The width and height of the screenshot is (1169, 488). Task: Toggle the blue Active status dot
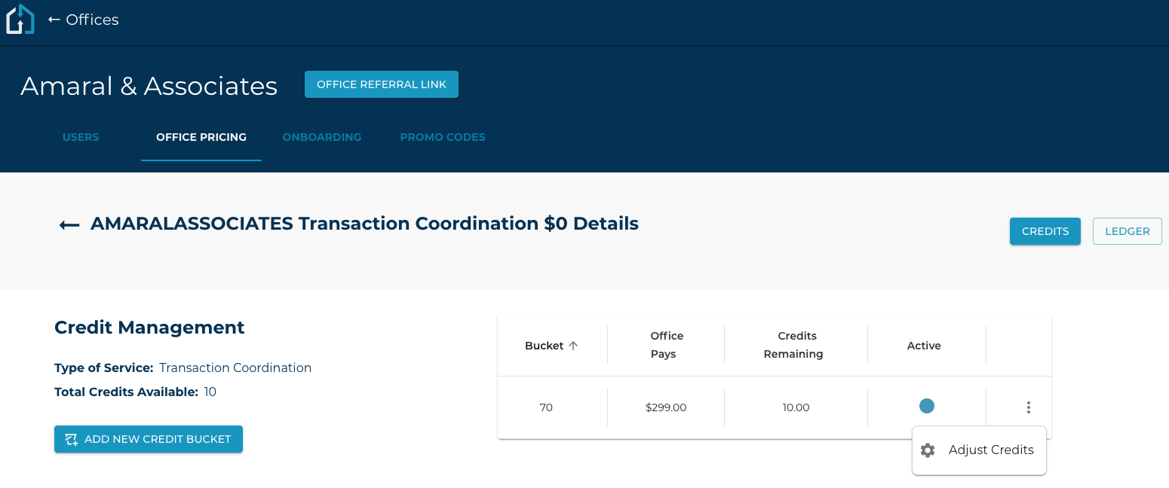coord(926,406)
